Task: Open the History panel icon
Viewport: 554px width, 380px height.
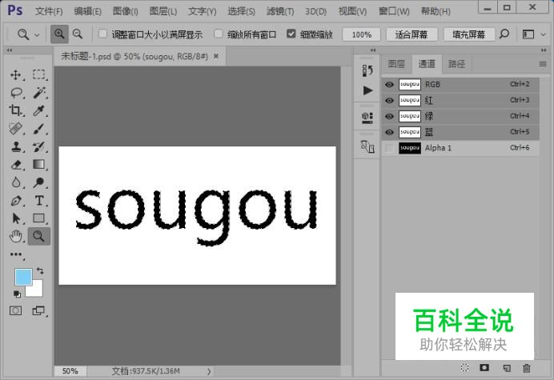Action: tap(367, 70)
